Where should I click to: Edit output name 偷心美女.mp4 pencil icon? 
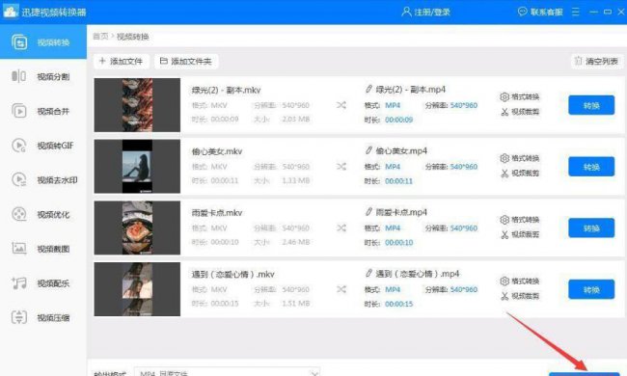[x=368, y=150]
